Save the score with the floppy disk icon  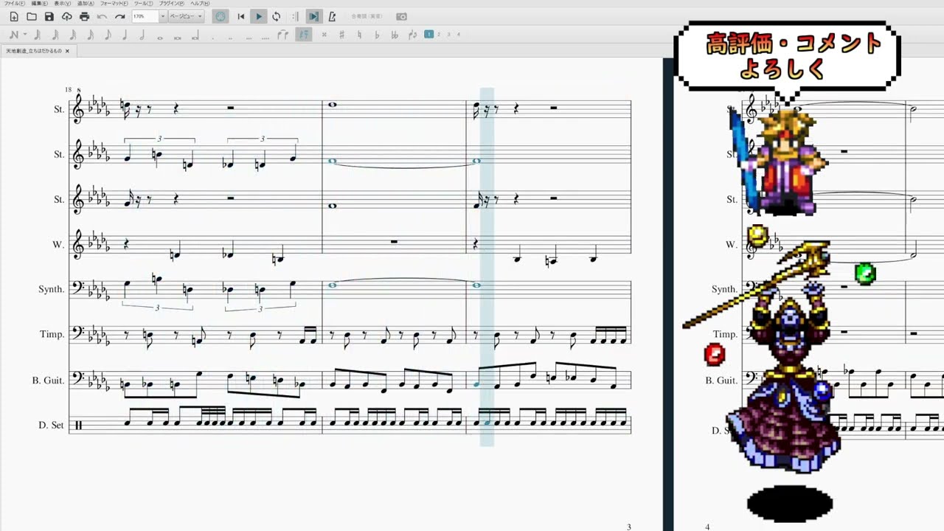point(49,16)
